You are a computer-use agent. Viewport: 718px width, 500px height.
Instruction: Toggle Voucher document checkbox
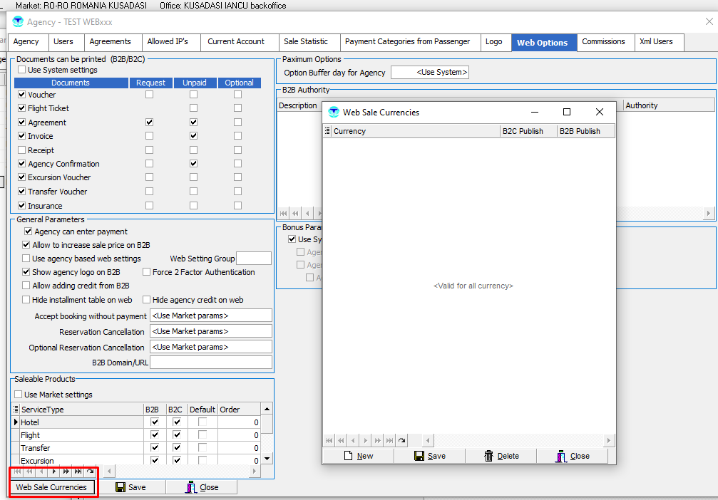pyautogui.click(x=22, y=95)
